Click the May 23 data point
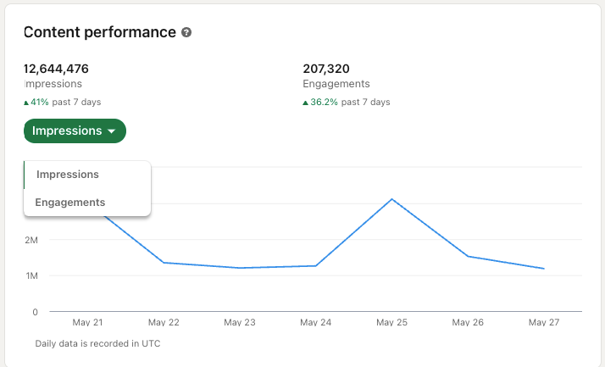The width and height of the screenshot is (605, 367). pos(240,268)
